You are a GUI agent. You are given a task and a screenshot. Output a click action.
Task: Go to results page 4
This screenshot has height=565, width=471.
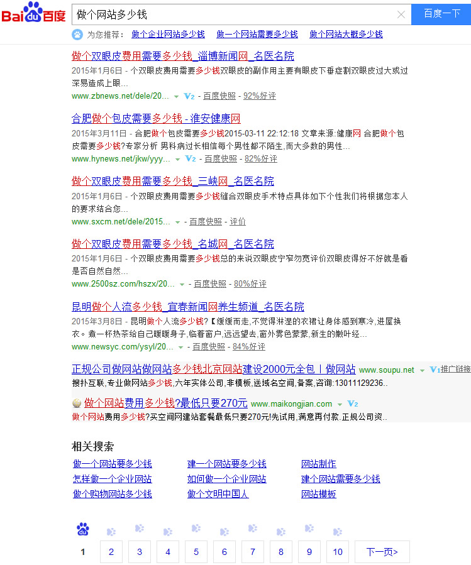pos(168,552)
